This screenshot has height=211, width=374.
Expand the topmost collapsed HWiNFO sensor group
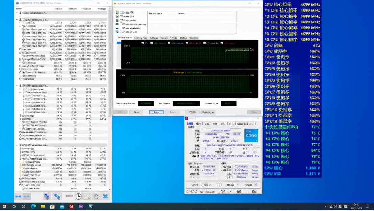point(17,13)
